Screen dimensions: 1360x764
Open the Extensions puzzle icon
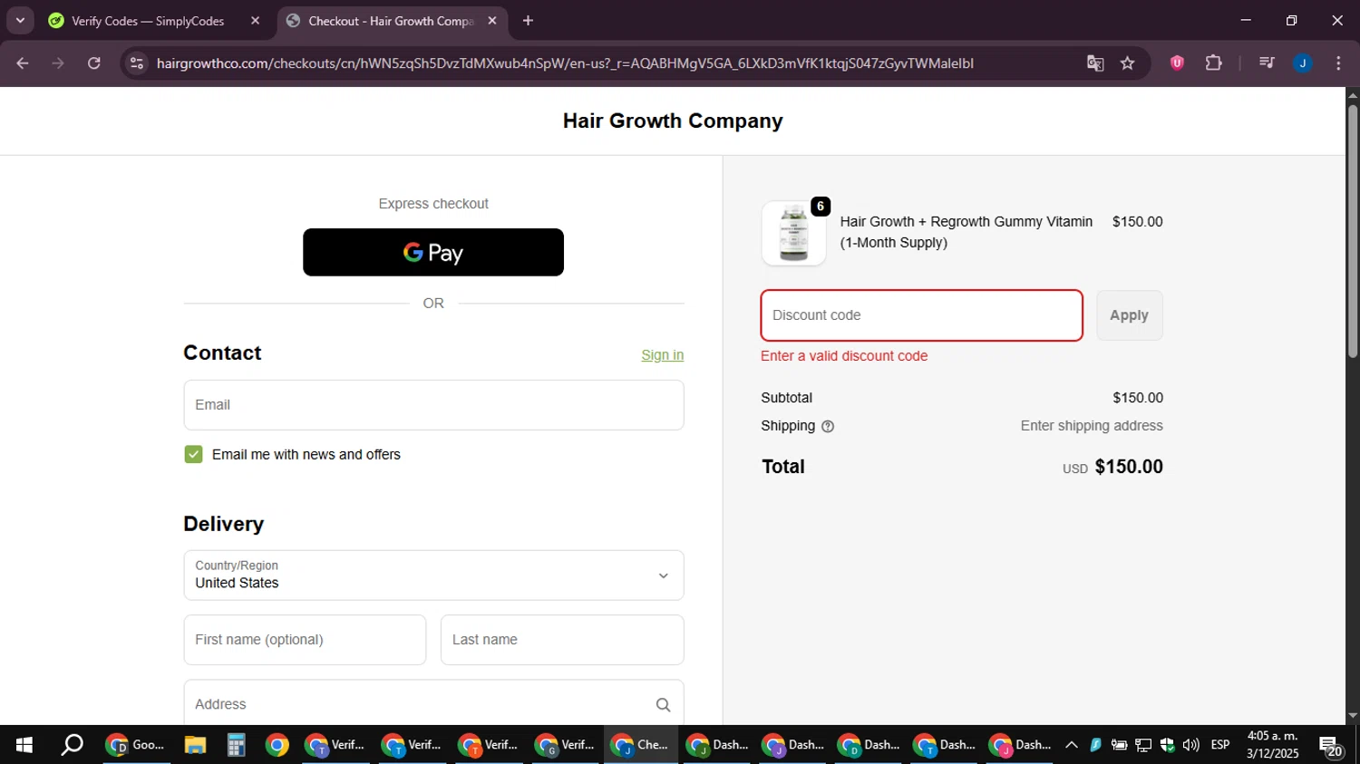click(1213, 63)
